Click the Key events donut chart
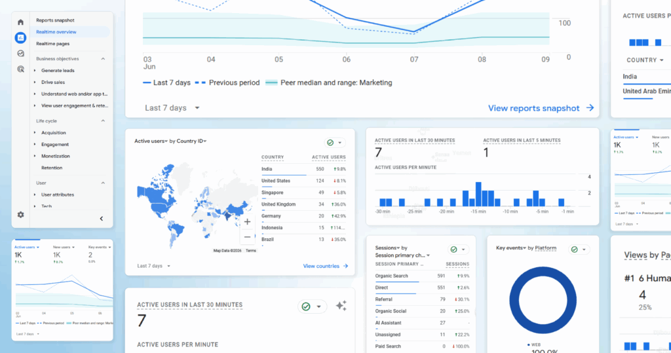Viewport: 671px width, 353px height. (543, 301)
